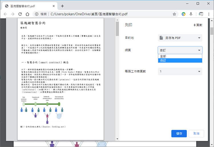Viewport: 214px width, 147px height.
Task: Click the preview scrollbar up arrow
Action: [x=117, y=20]
